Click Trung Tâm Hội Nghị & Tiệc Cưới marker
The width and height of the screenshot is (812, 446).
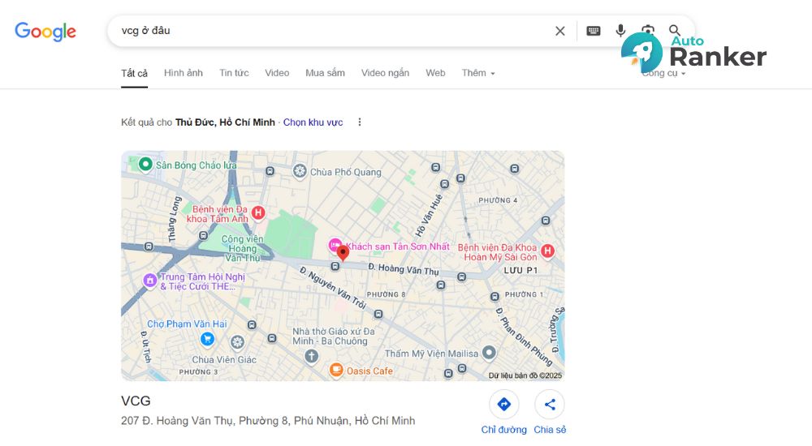pyautogui.click(x=150, y=281)
